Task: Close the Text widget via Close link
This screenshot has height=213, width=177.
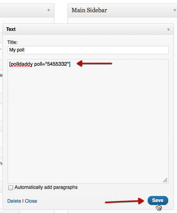Action: pyautogui.click(x=31, y=201)
